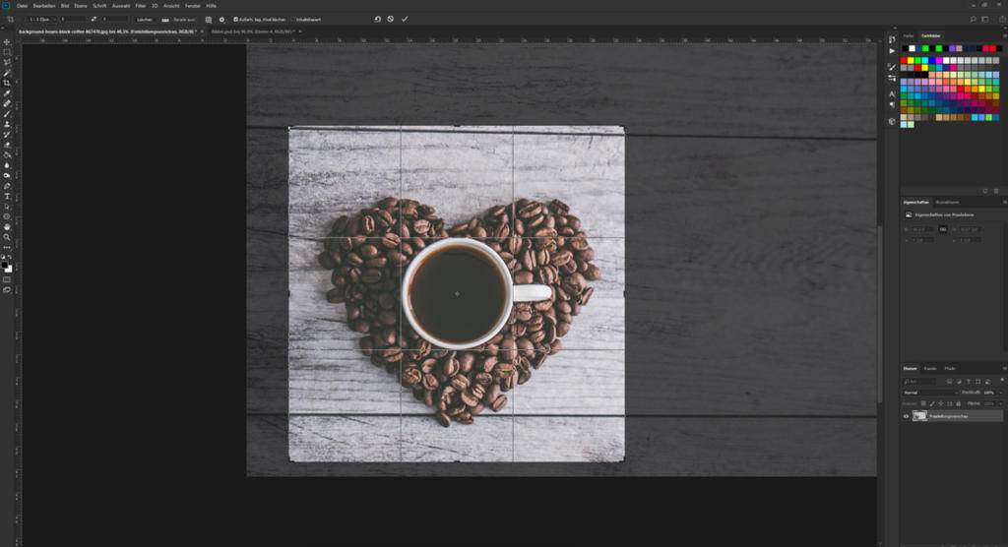Click the Löschen button
Screen dimensions: 1008x547
click(x=145, y=20)
